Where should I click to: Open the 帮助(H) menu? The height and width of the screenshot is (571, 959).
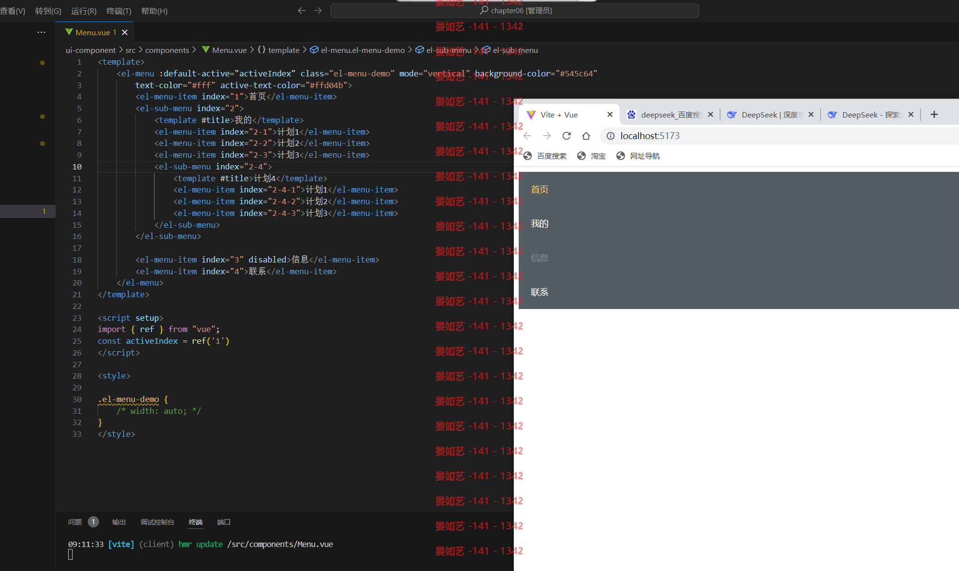click(x=154, y=11)
